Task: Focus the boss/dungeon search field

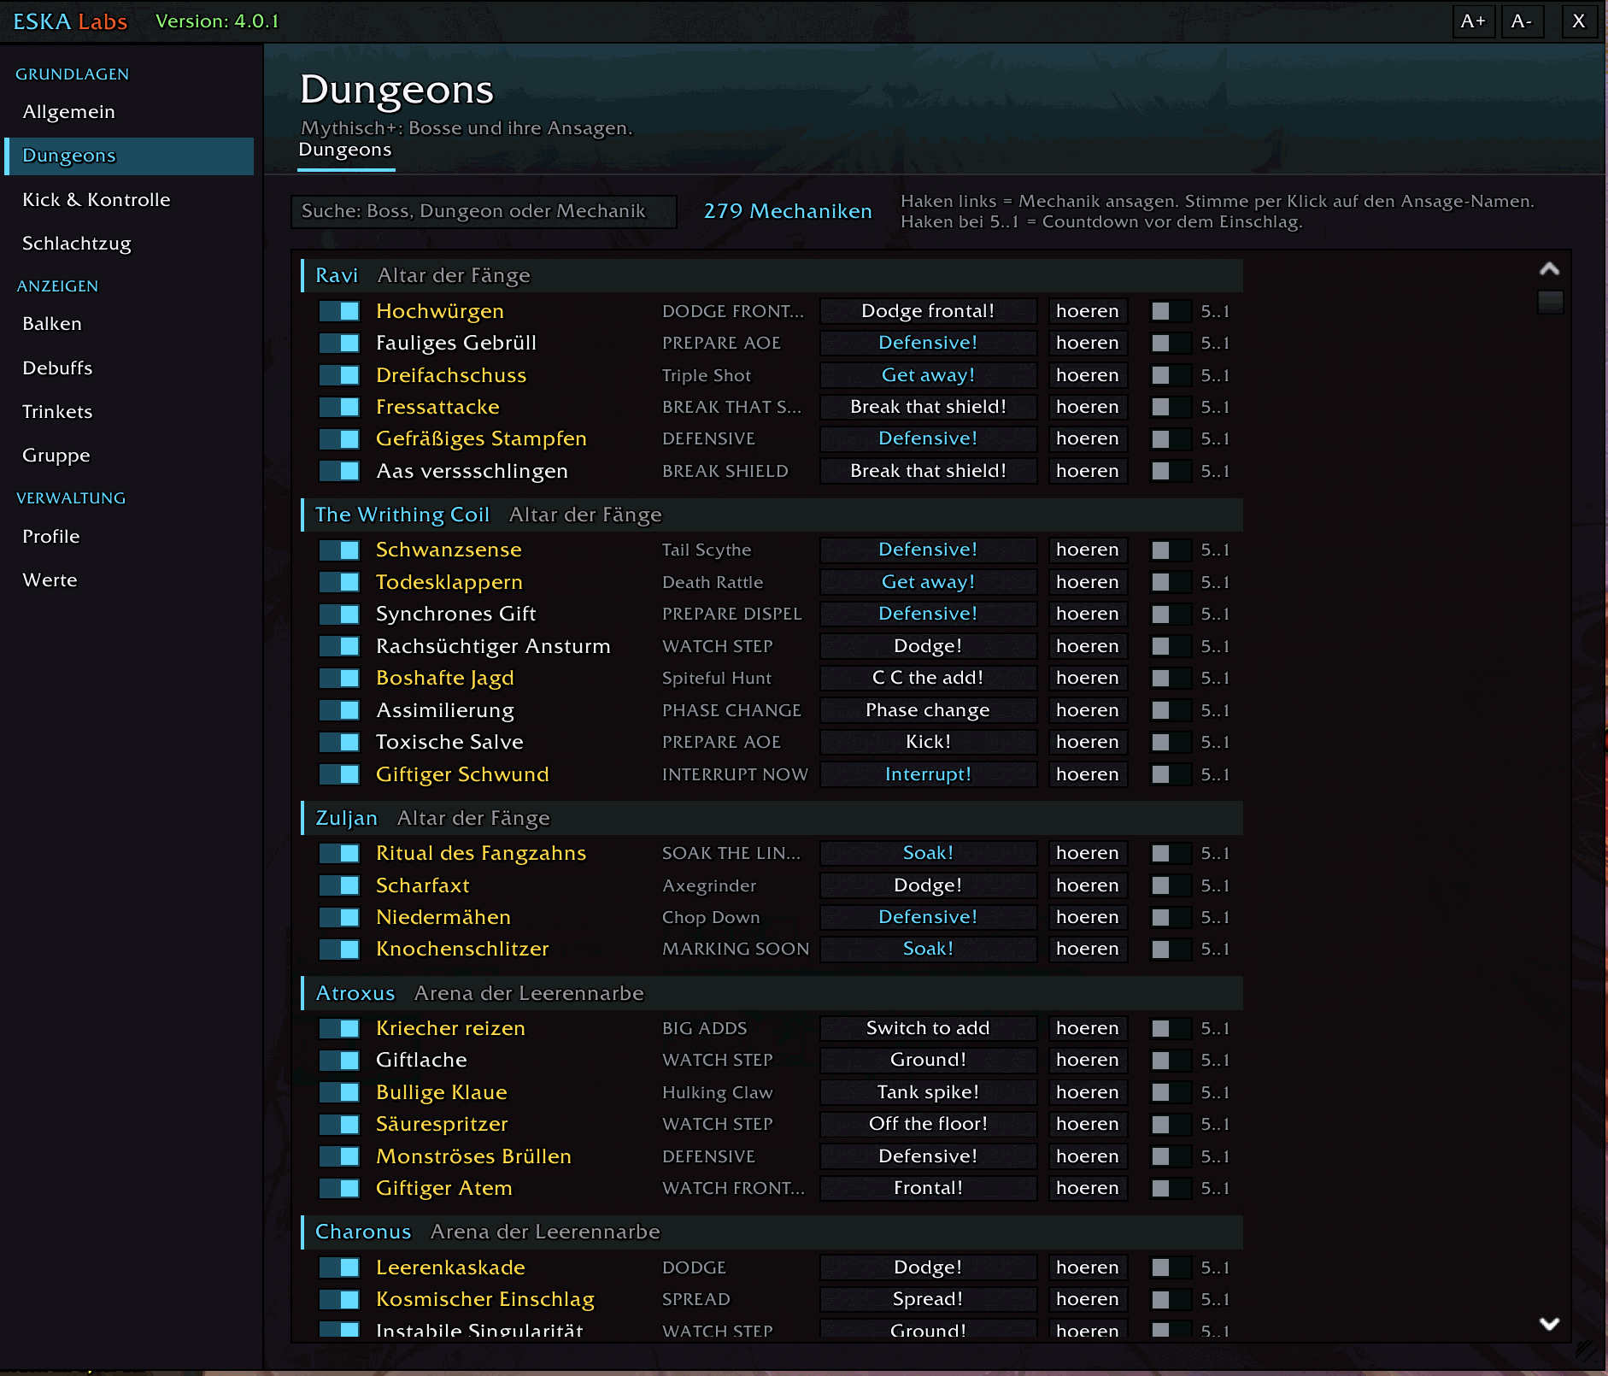Action: (484, 212)
